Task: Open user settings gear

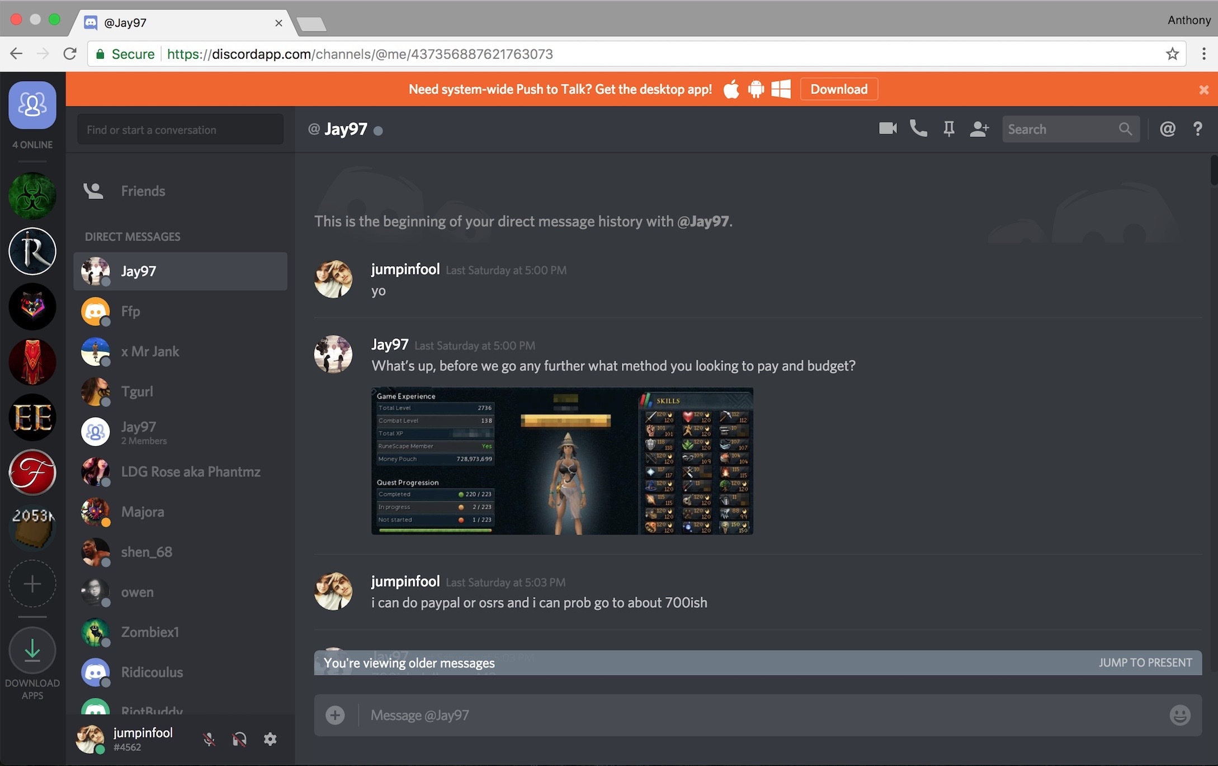Action: point(270,739)
